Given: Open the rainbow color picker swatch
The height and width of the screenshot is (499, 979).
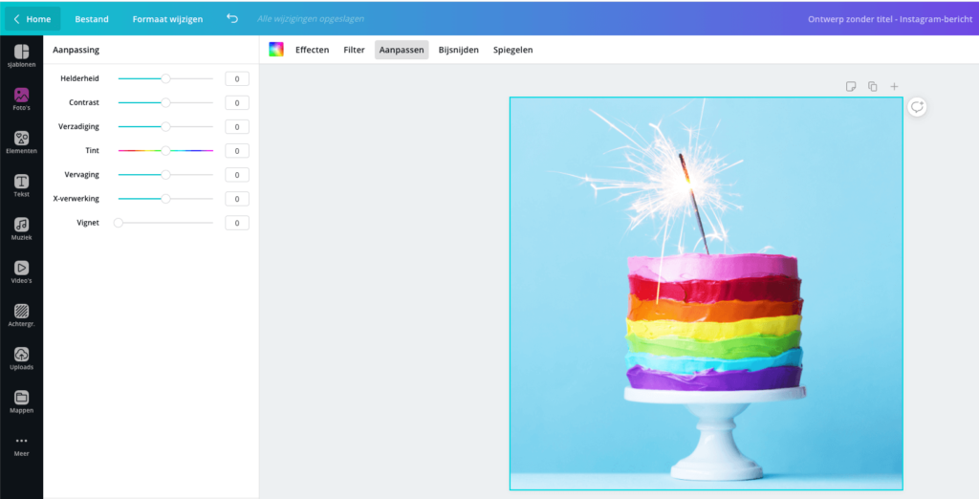Looking at the screenshot, I should click(276, 50).
